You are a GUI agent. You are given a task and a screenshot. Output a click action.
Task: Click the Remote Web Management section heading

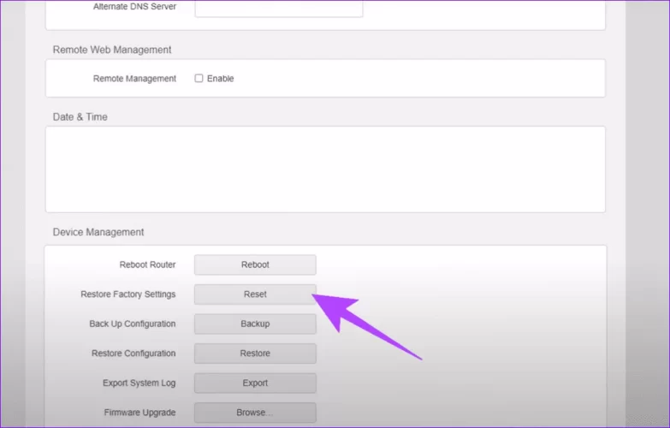tap(111, 51)
